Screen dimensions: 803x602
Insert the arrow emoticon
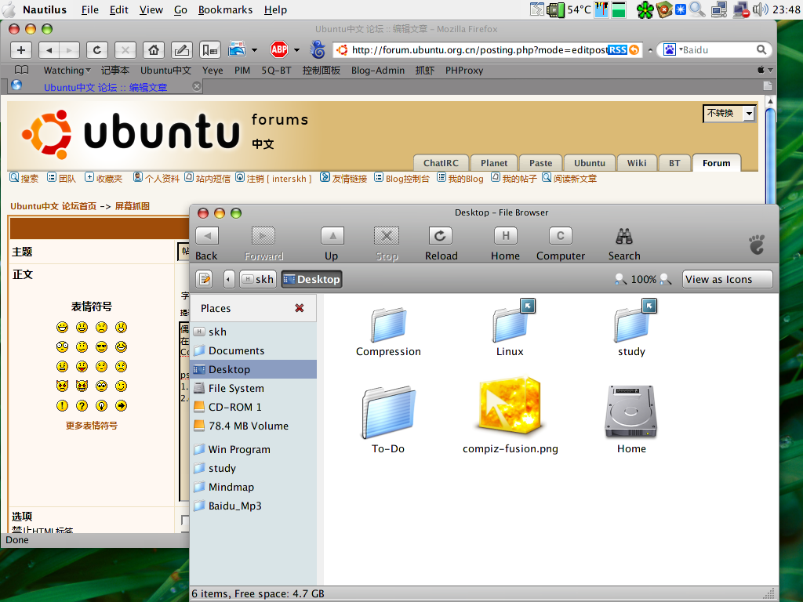tap(121, 406)
